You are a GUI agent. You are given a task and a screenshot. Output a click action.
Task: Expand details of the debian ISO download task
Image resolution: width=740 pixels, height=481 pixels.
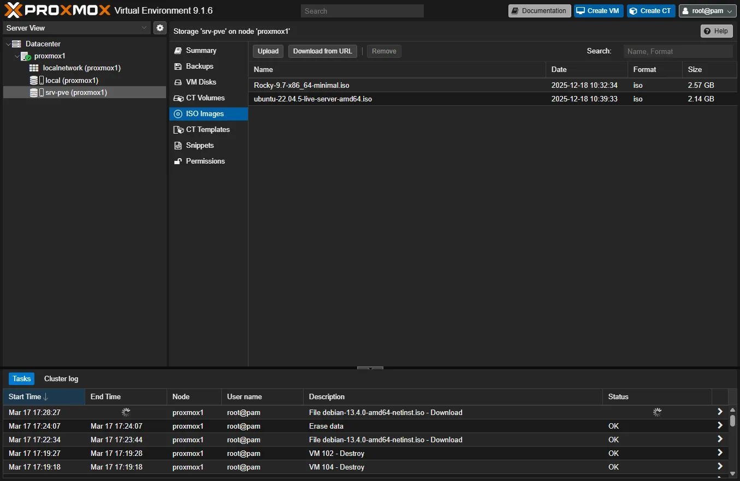coord(720,412)
